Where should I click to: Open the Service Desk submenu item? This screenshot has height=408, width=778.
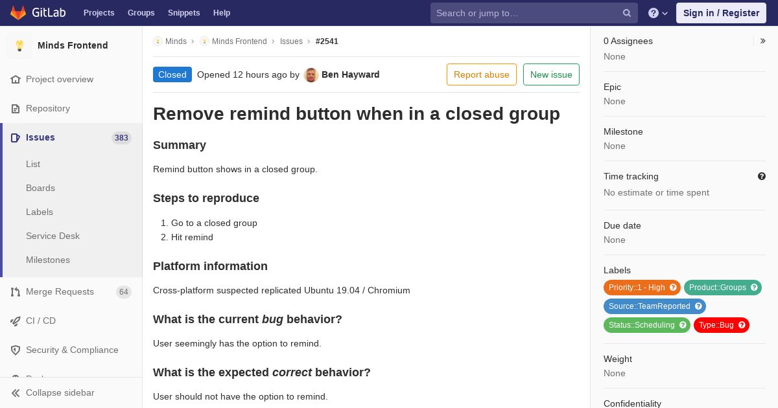click(53, 236)
